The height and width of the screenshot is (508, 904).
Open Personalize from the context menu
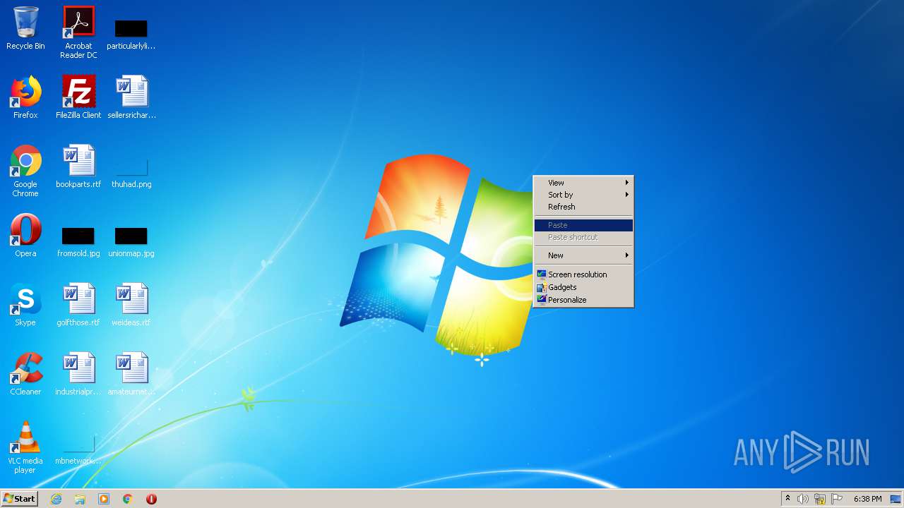583,300
